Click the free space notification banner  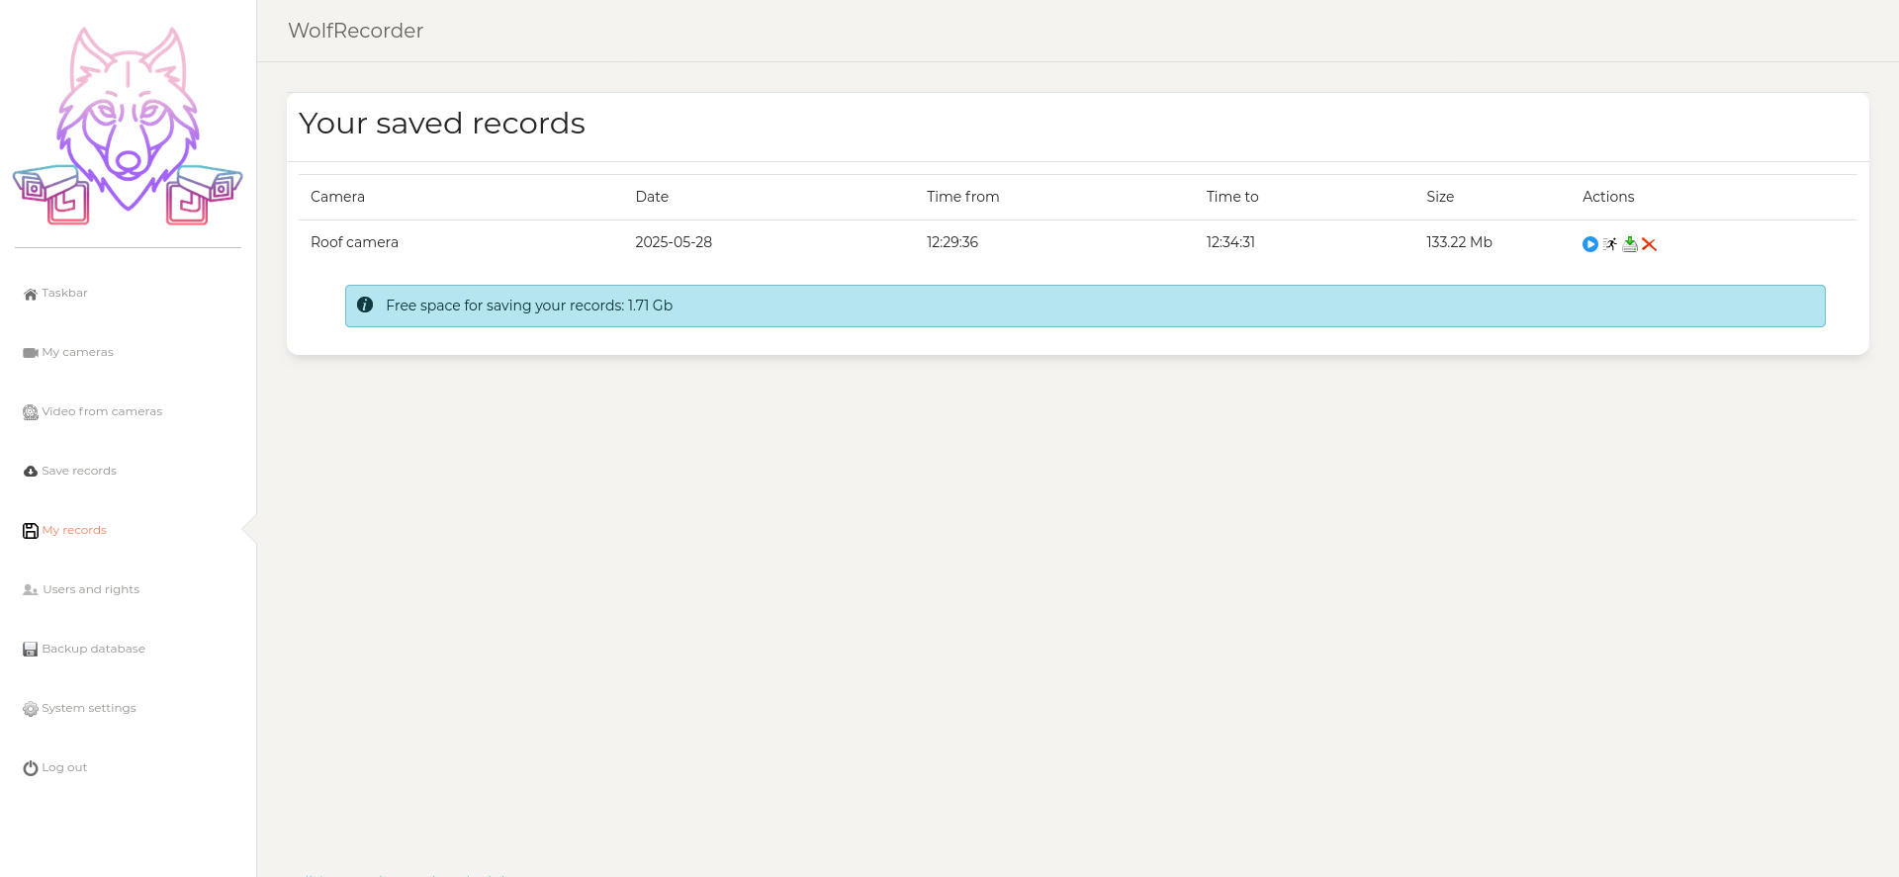point(1084,306)
